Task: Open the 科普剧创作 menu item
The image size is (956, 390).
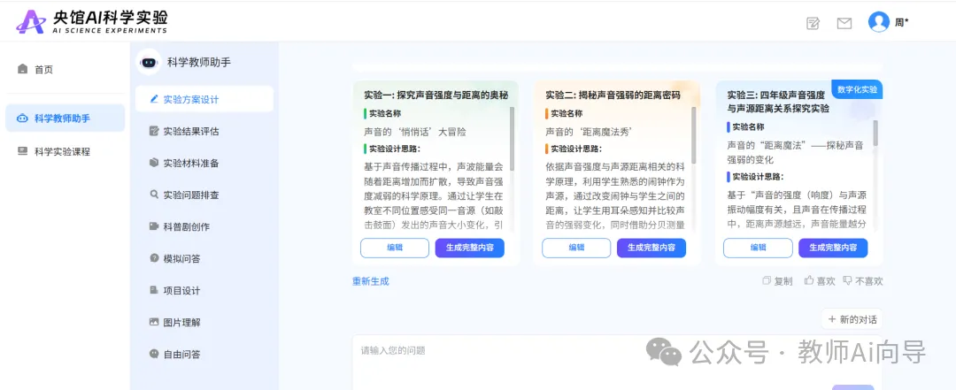Action: tap(204, 226)
